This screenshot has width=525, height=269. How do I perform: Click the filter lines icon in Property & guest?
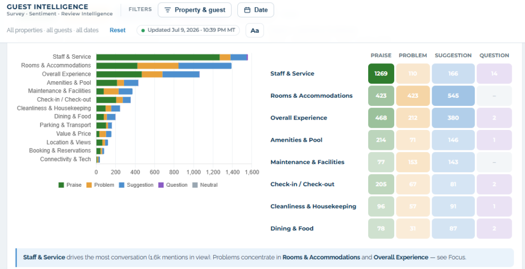[168, 10]
